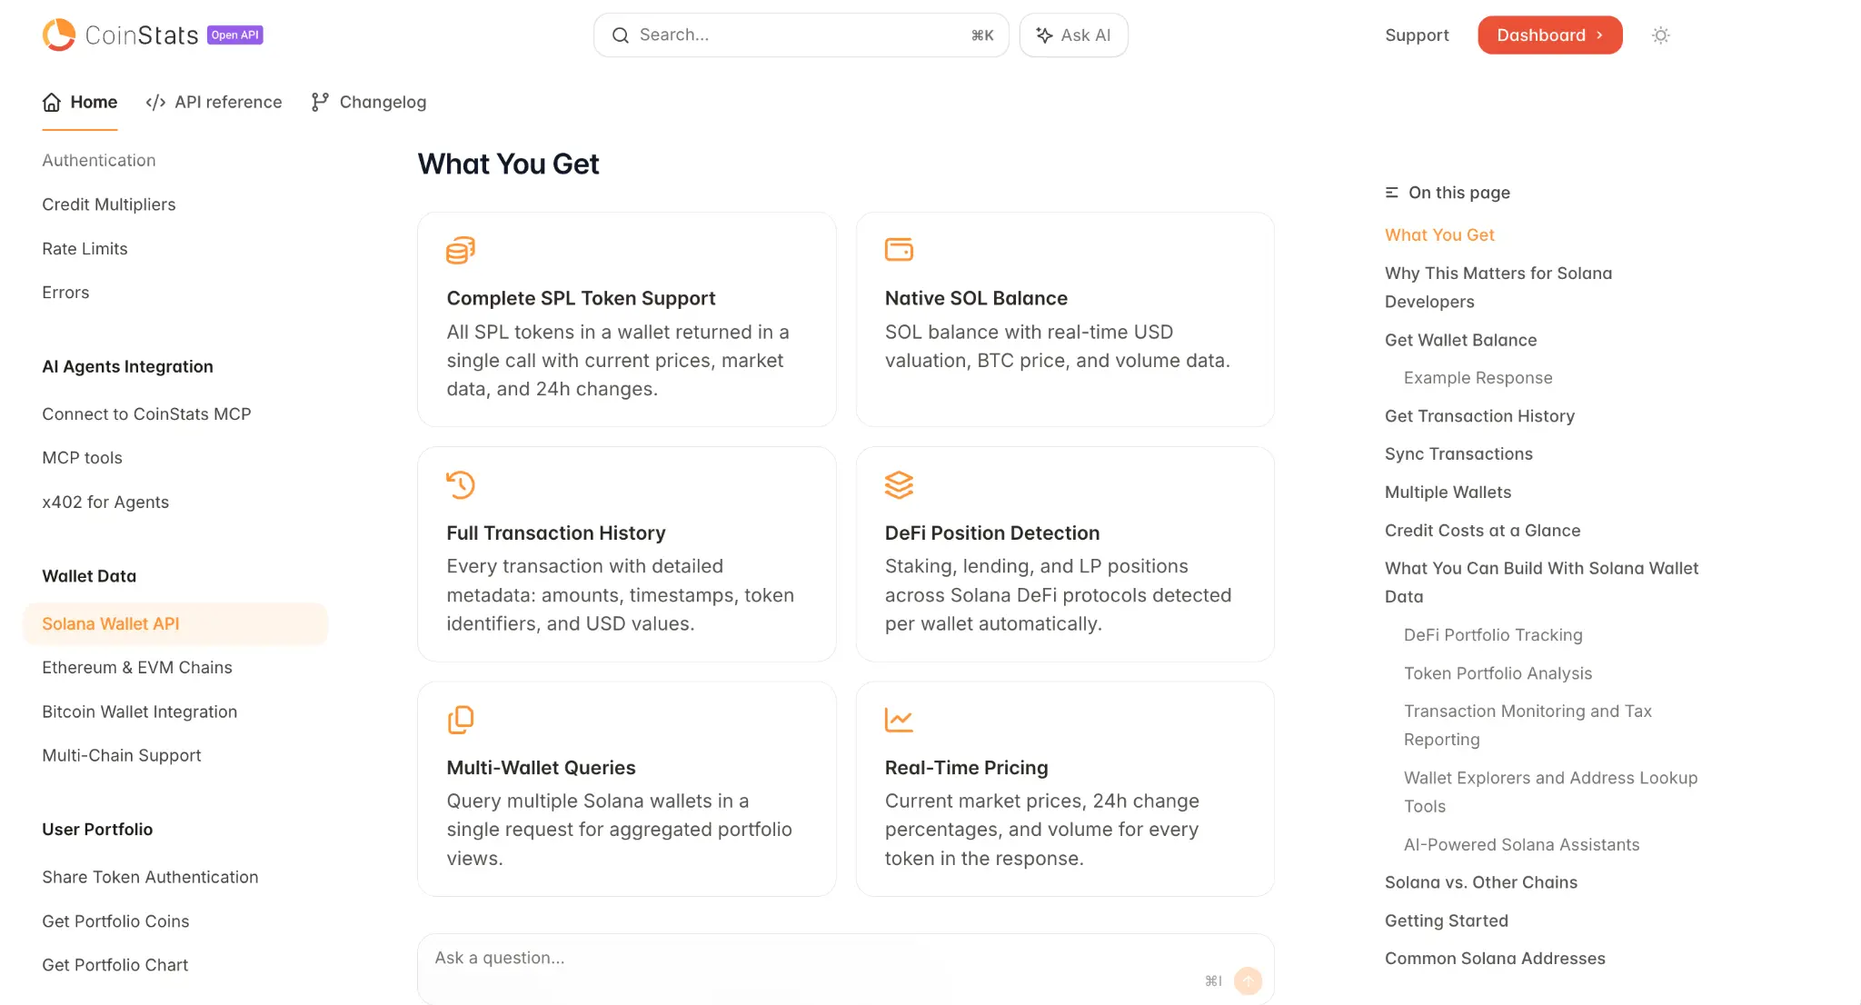Image resolution: width=1861 pixels, height=1005 pixels.
Task: Click the copy icon on Multi-Wallet Queries card
Action: 461,720
